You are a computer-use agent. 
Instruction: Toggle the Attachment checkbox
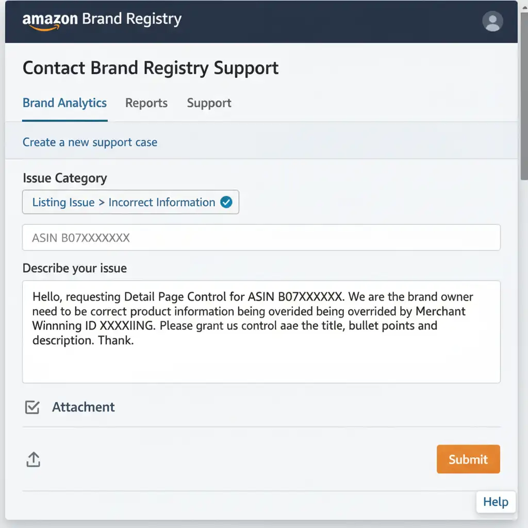32,407
